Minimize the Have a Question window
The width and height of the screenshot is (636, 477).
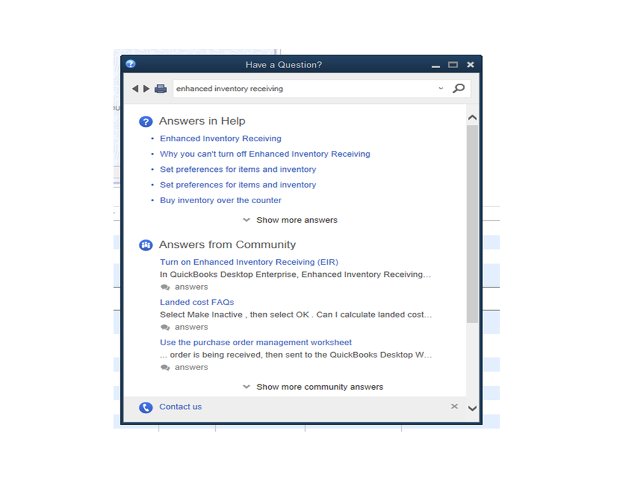[435, 65]
